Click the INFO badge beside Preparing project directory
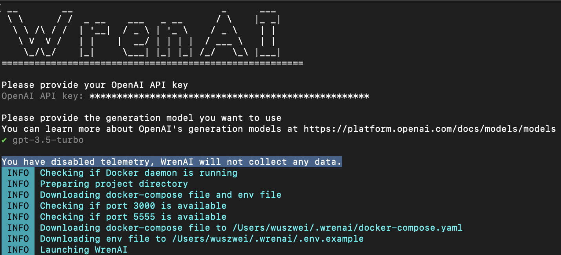Screen dimensions: 561x255 [x=18, y=184]
